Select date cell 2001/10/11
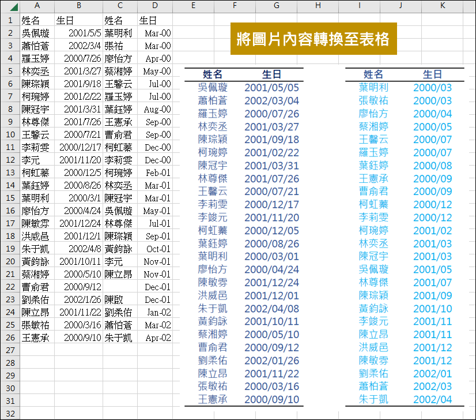 click(78, 262)
